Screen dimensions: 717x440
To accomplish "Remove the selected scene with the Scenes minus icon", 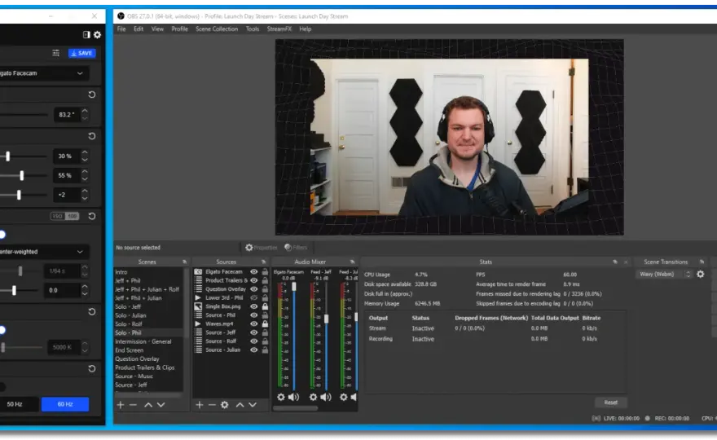I will coord(133,405).
